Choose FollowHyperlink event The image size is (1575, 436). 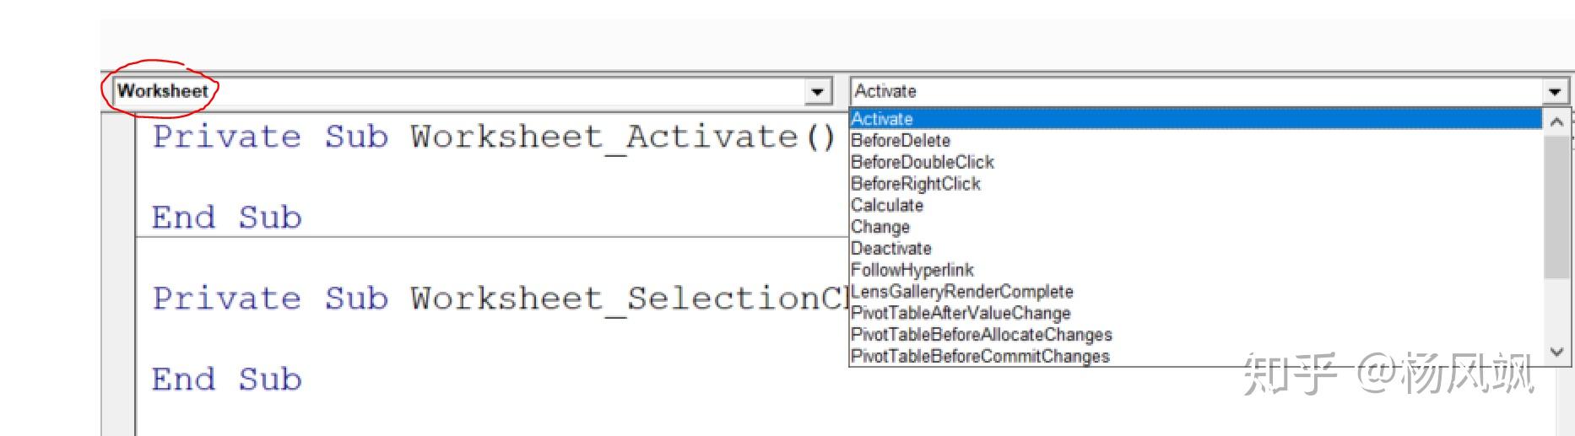(x=912, y=271)
